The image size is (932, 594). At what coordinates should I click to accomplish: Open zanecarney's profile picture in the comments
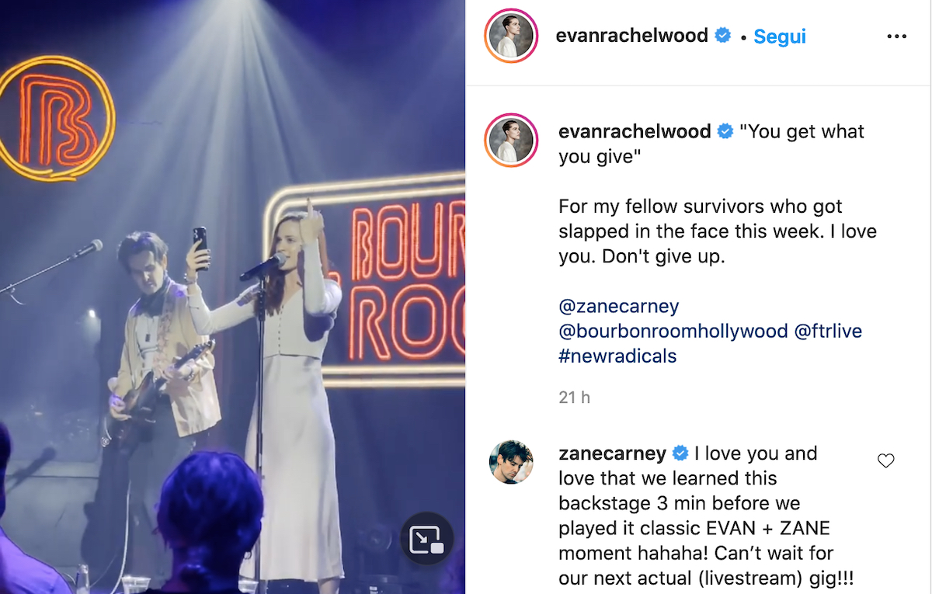pyautogui.click(x=511, y=462)
